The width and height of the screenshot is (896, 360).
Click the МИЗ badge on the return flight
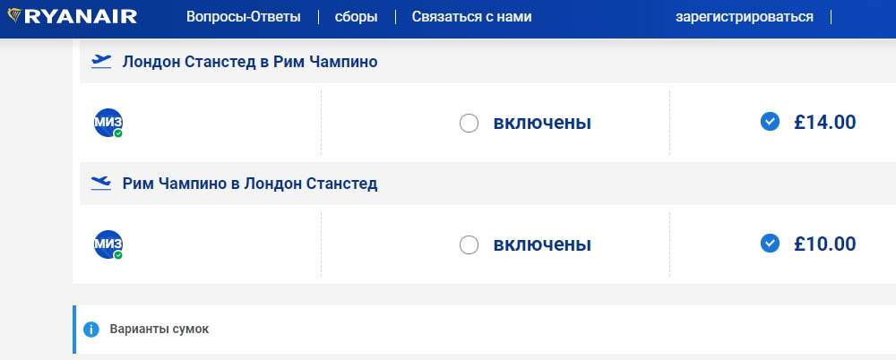[x=108, y=244]
